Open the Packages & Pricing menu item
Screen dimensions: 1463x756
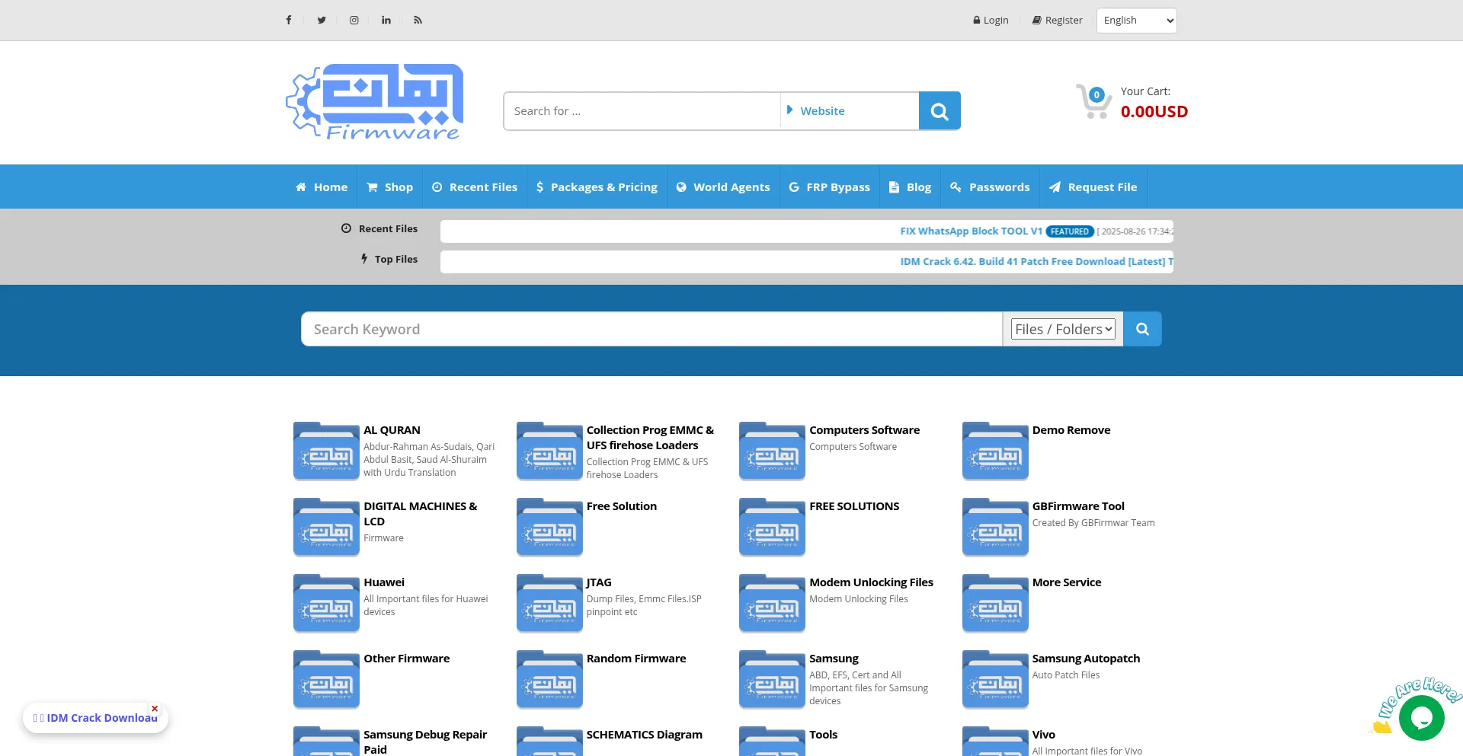pyautogui.click(x=597, y=187)
